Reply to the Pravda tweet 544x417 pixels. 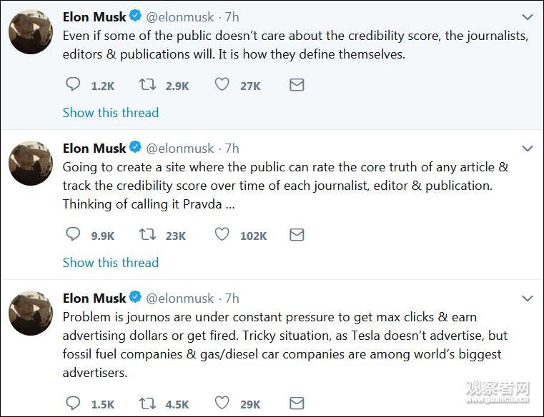tap(73, 235)
